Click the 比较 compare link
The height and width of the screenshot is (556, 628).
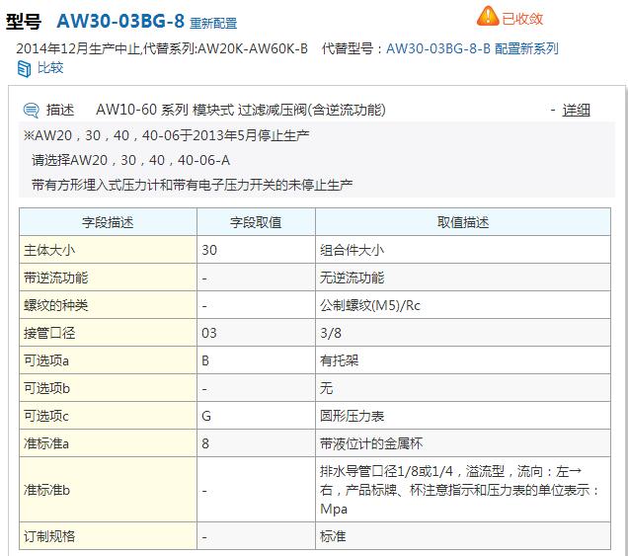pyautogui.click(x=50, y=67)
